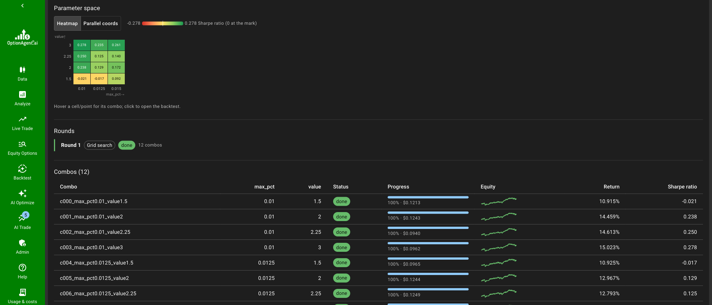Open the OptionAgent.ai logo home

point(22,37)
